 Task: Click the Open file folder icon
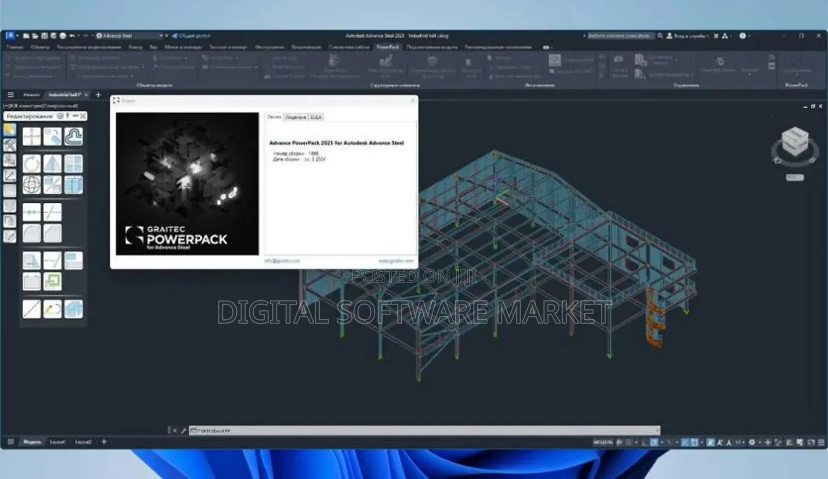(x=35, y=36)
